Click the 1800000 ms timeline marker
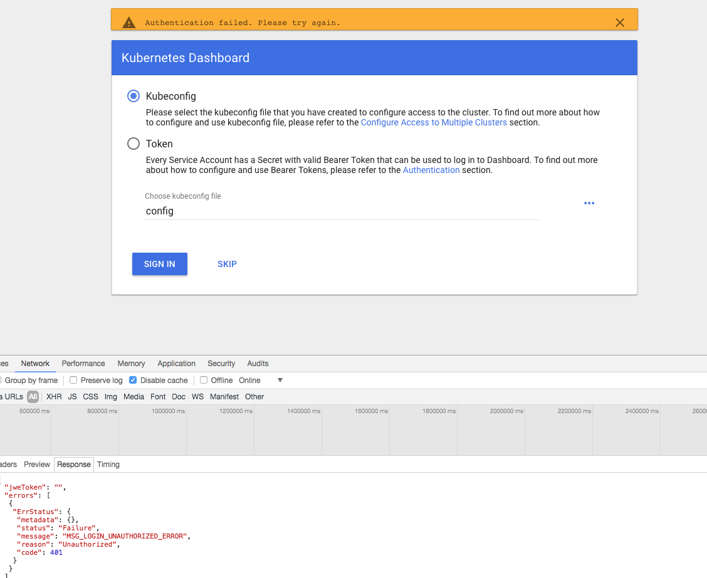 pos(439,411)
